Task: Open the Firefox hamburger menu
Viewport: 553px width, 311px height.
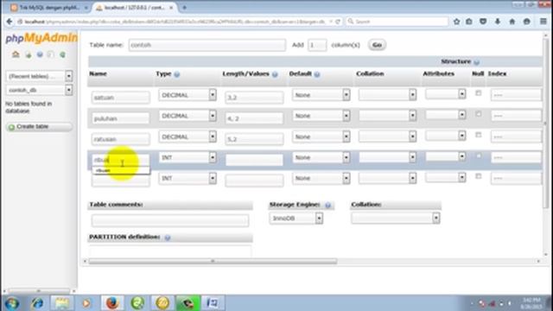Action: point(543,22)
